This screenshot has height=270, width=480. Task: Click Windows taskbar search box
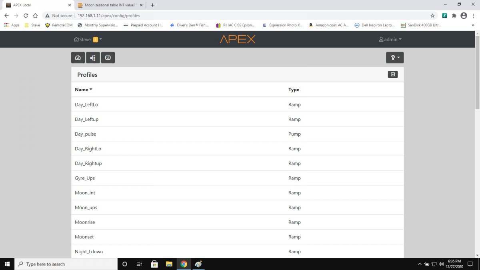point(66,264)
